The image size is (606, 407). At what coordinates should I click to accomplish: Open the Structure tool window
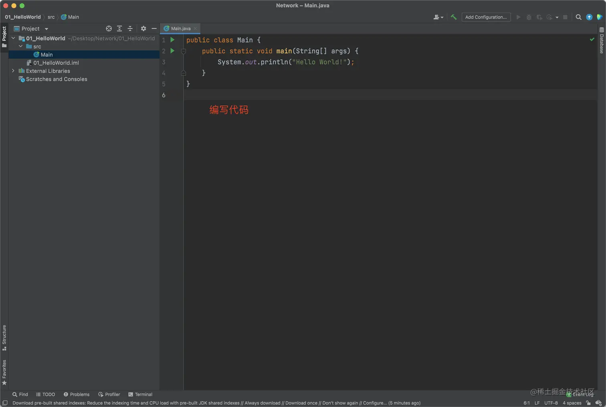(x=4, y=338)
